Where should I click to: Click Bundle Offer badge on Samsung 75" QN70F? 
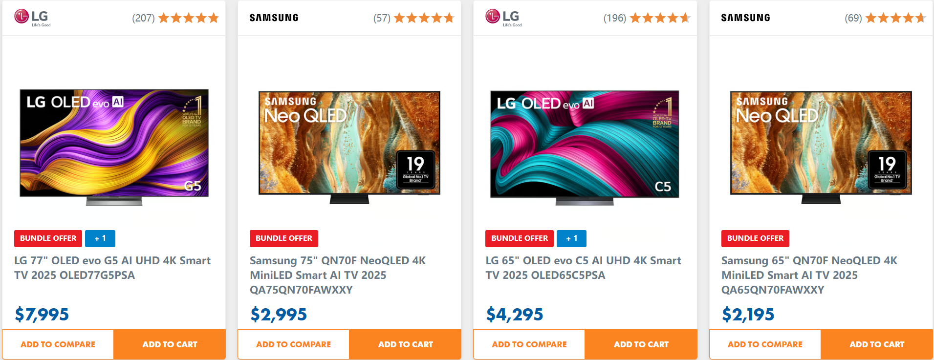(x=283, y=238)
